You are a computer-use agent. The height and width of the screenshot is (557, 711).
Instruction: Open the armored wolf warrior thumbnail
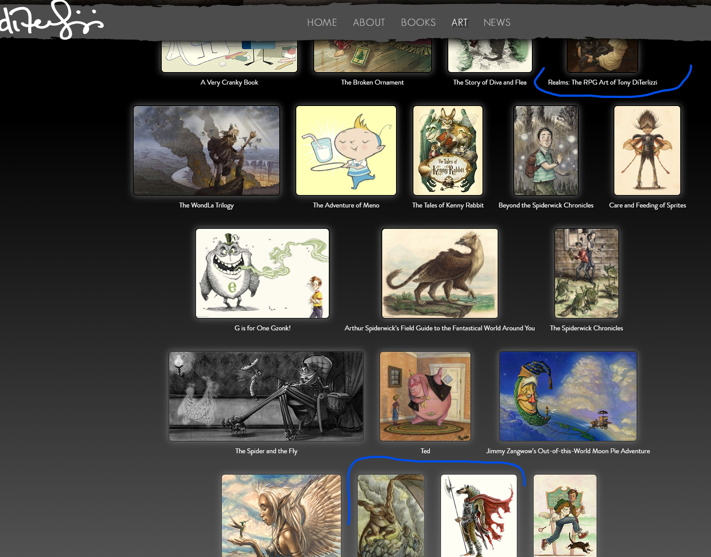479,516
